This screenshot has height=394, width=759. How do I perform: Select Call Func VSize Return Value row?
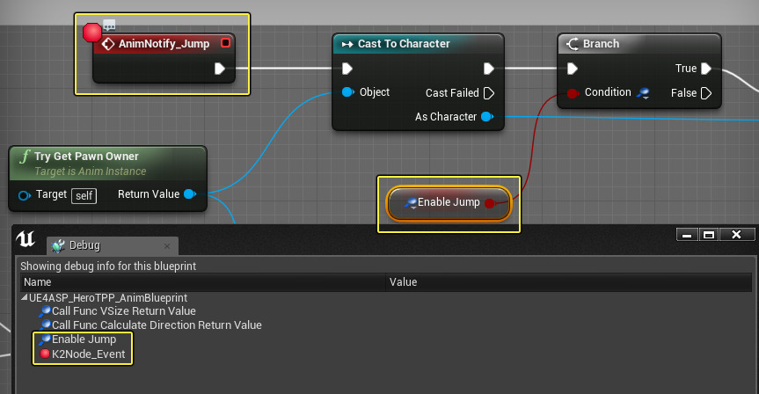(123, 311)
